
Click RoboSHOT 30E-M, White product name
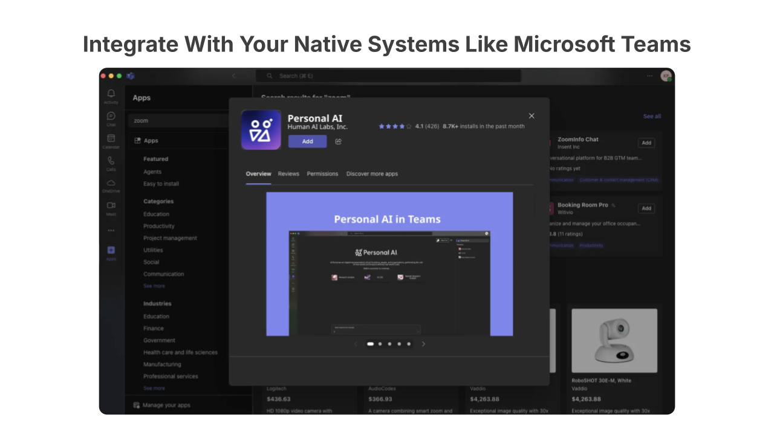point(601,381)
